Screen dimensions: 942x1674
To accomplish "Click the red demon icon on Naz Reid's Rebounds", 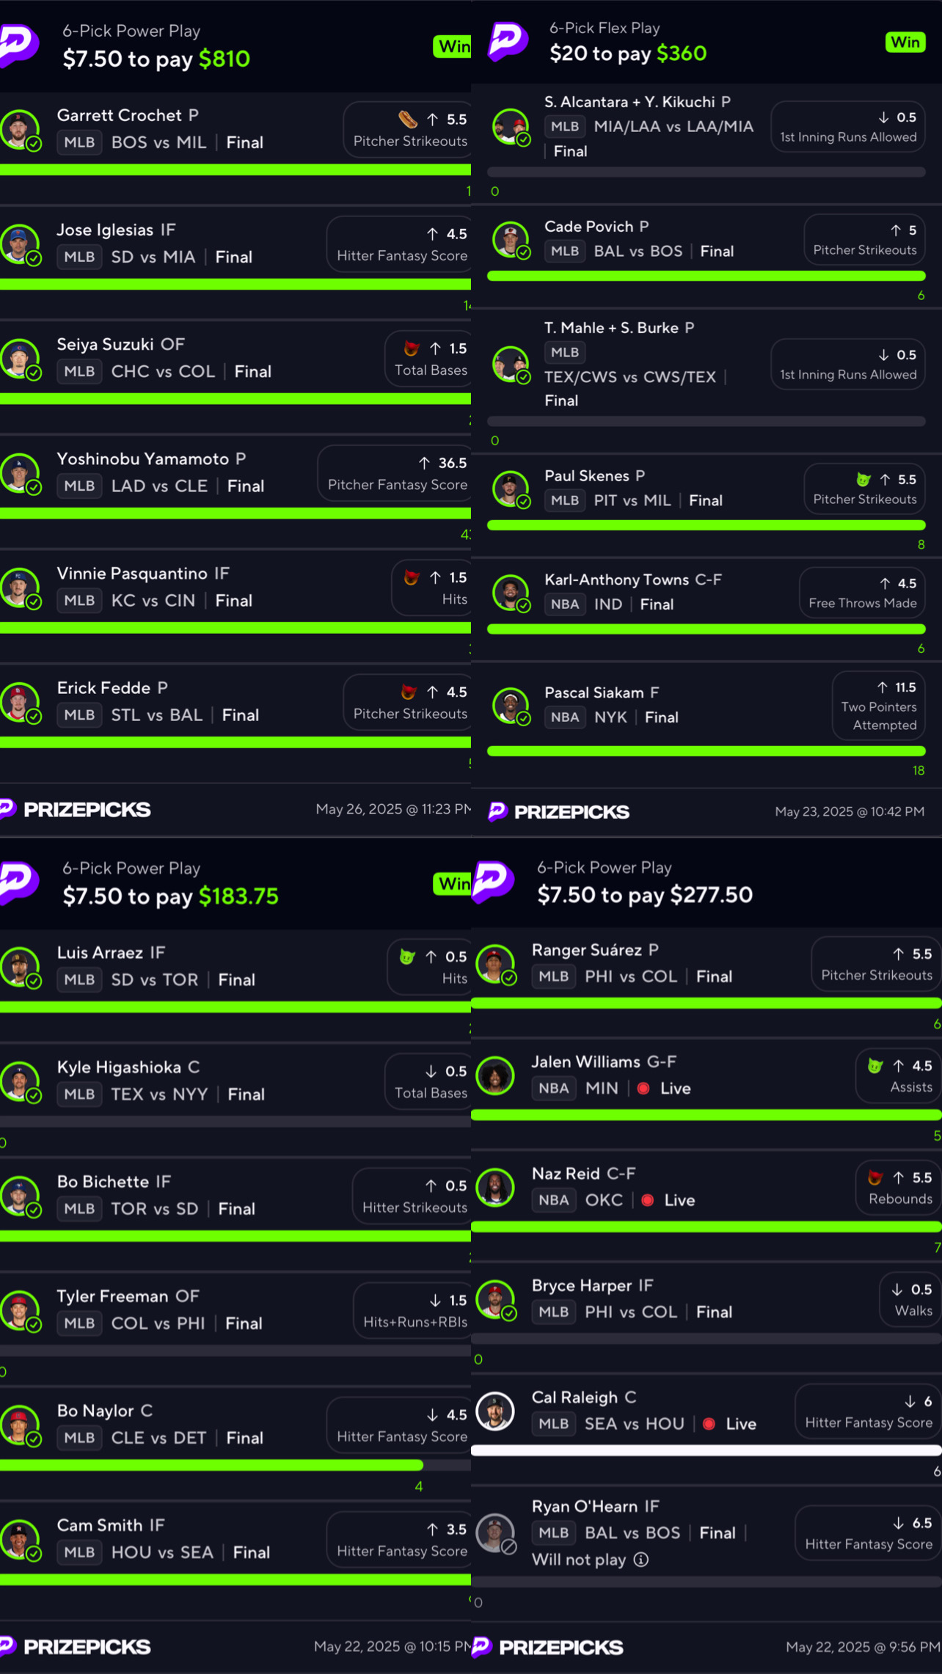I will tap(875, 1177).
